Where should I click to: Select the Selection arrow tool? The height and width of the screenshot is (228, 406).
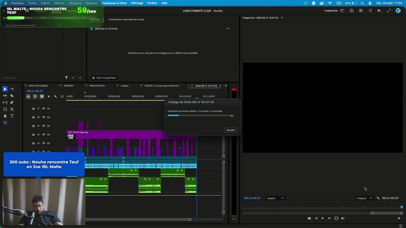5,89
